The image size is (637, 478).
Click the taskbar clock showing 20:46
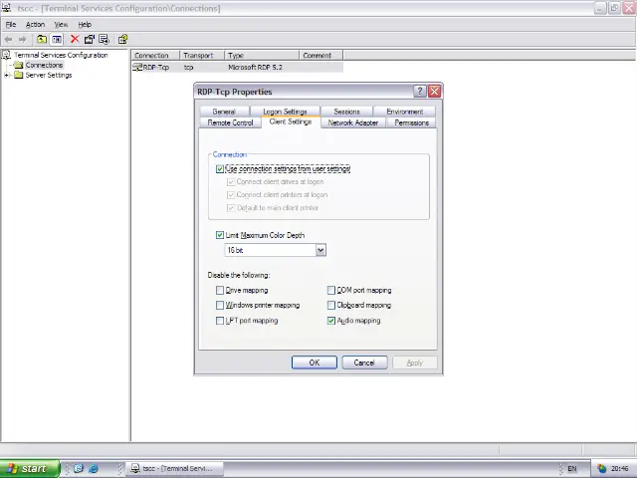pos(619,469)
